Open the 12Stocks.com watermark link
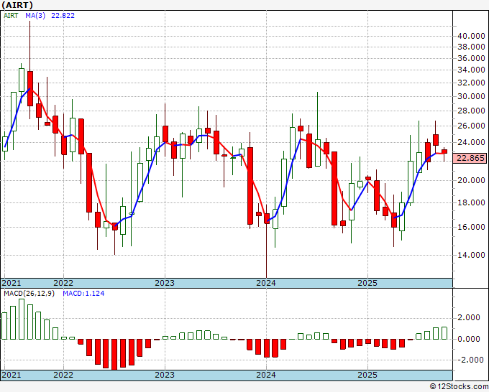 click(x=460, y=387)
